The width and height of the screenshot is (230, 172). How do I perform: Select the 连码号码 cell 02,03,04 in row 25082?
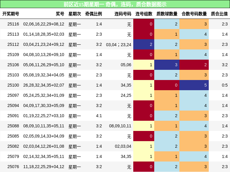(x=123, y=146)
